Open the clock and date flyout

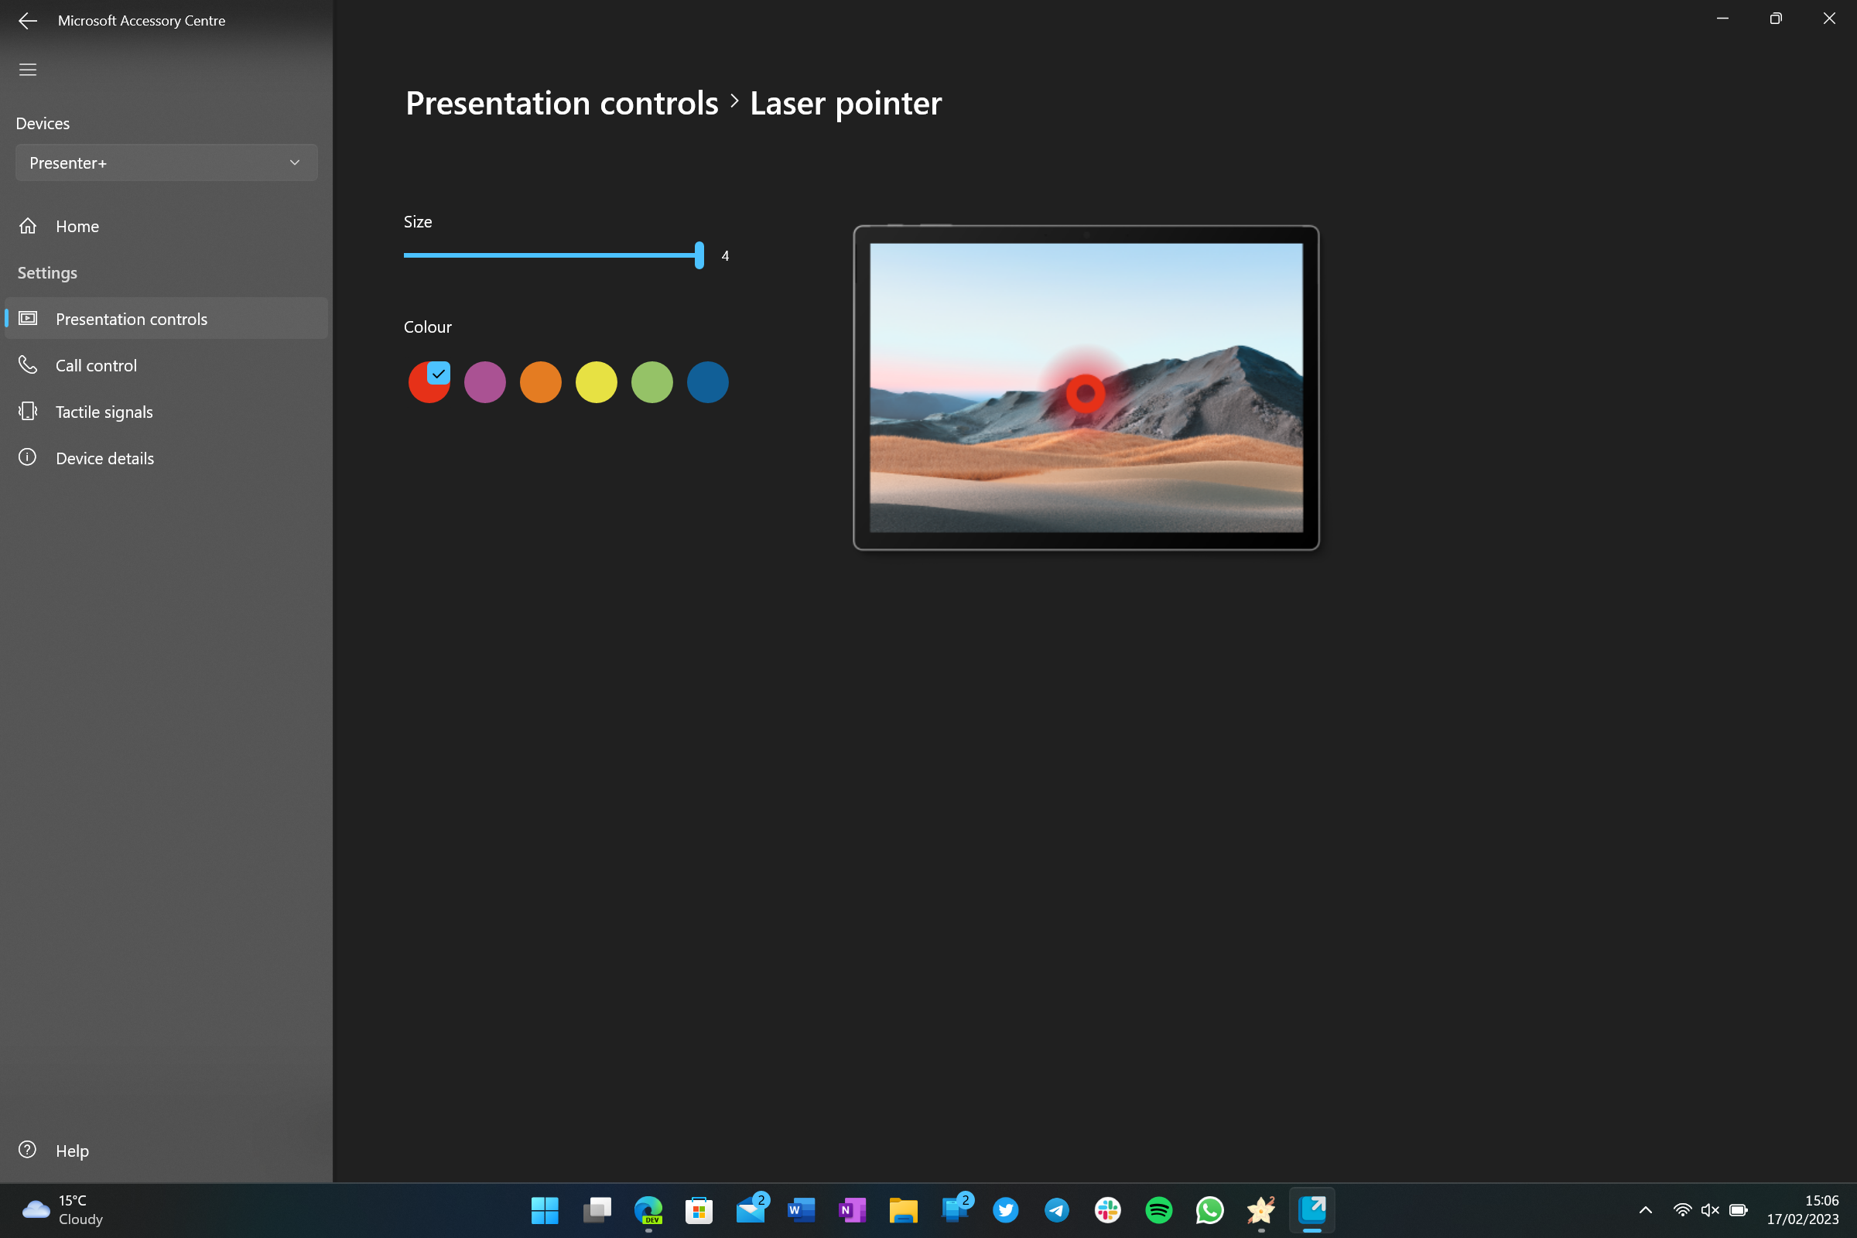pos(1802,1209)
